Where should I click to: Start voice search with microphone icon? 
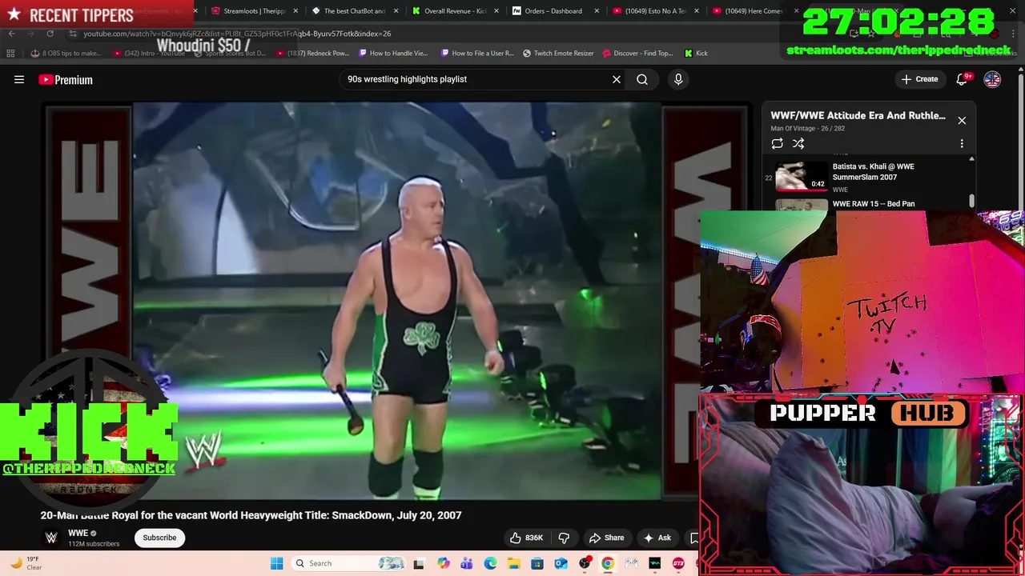click(678, 79)
